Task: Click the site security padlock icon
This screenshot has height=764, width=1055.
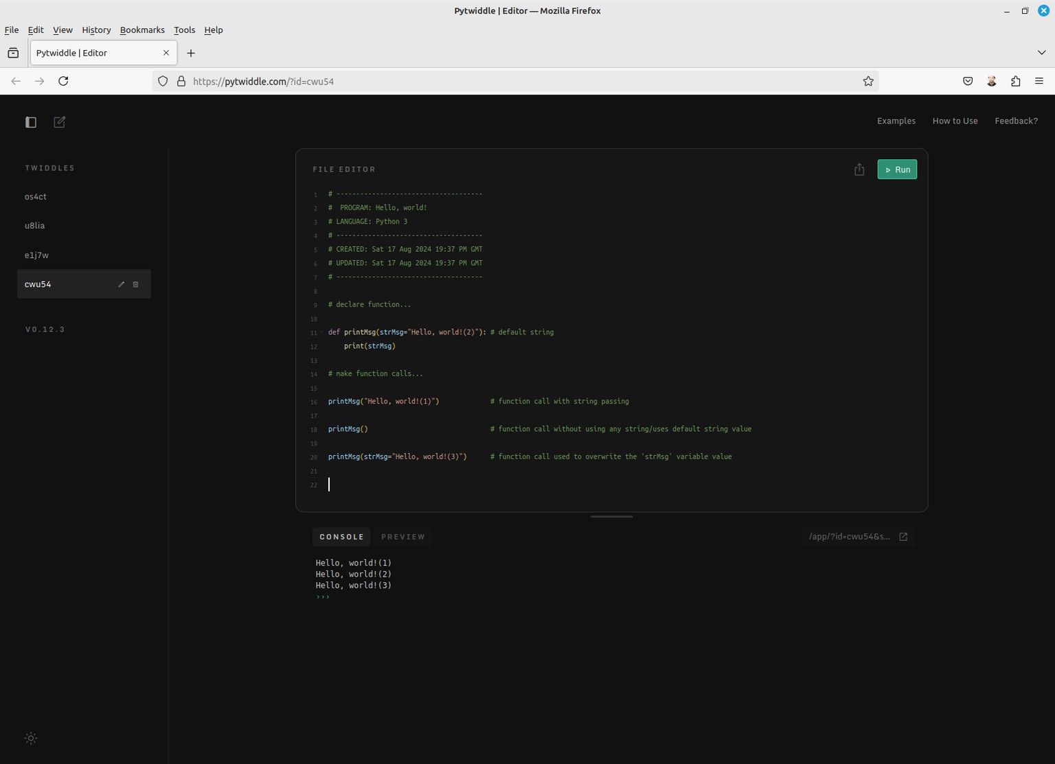Action: 181,81
